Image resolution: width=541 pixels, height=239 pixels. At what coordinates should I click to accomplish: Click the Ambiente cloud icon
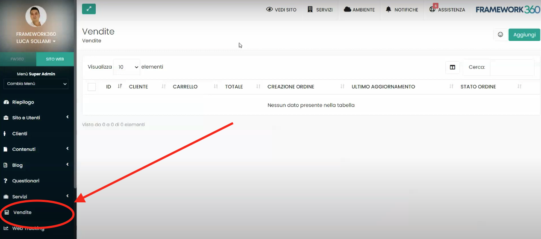[x=347, y=9]
